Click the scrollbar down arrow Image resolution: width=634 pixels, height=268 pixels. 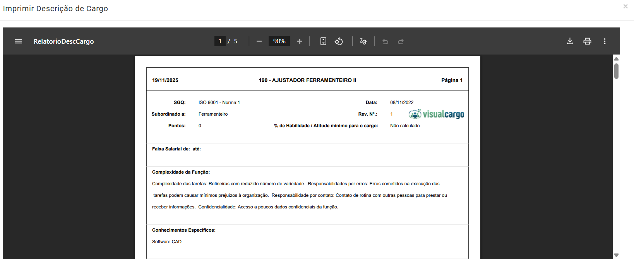tap(616, 255)
